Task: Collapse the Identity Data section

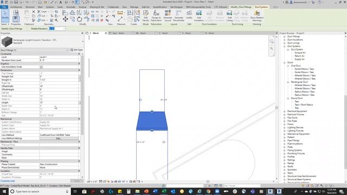Action: (79, 148)
